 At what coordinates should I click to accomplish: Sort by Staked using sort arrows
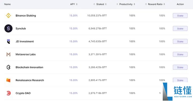click(x=106, y=4)
